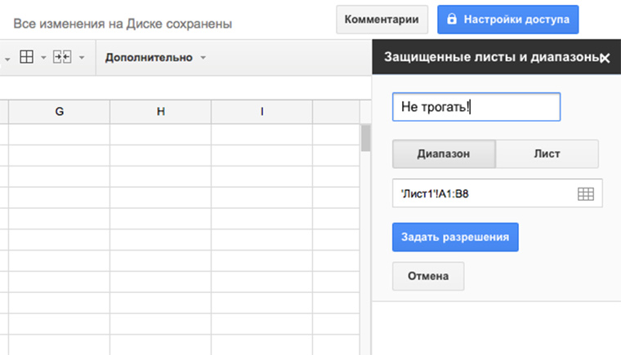The height and width of the screenshot is (355, 621).
Task: Switch to the Лист tab
Action: click(547, 153)
